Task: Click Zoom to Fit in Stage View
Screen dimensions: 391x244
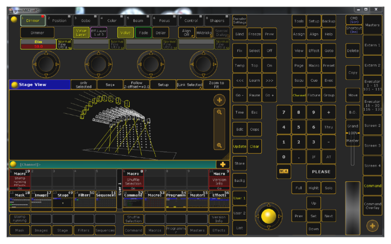Action: click(216, 85)
